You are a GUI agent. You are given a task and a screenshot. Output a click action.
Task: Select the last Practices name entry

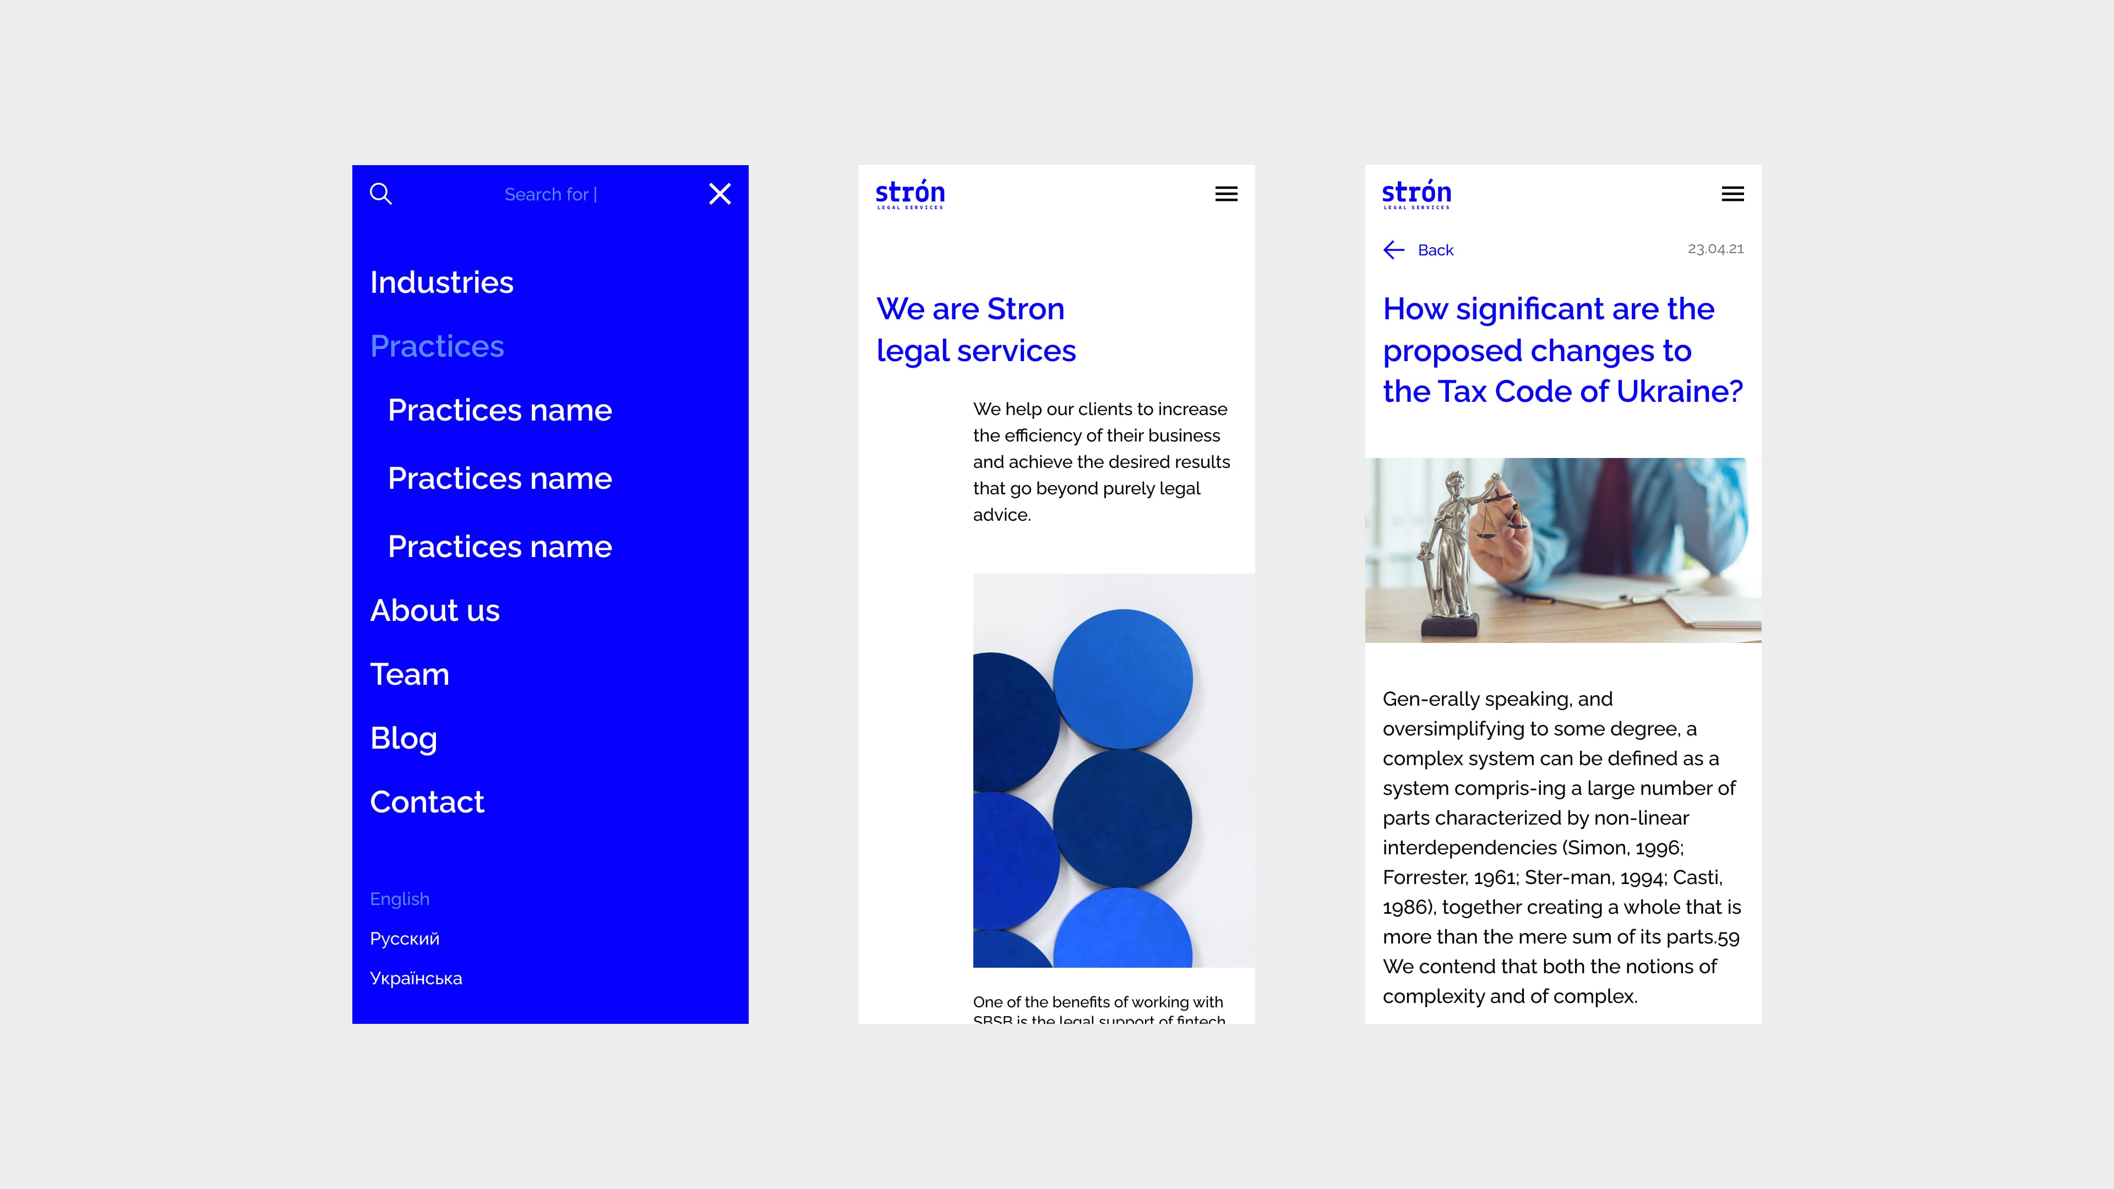tap(500, 547)
